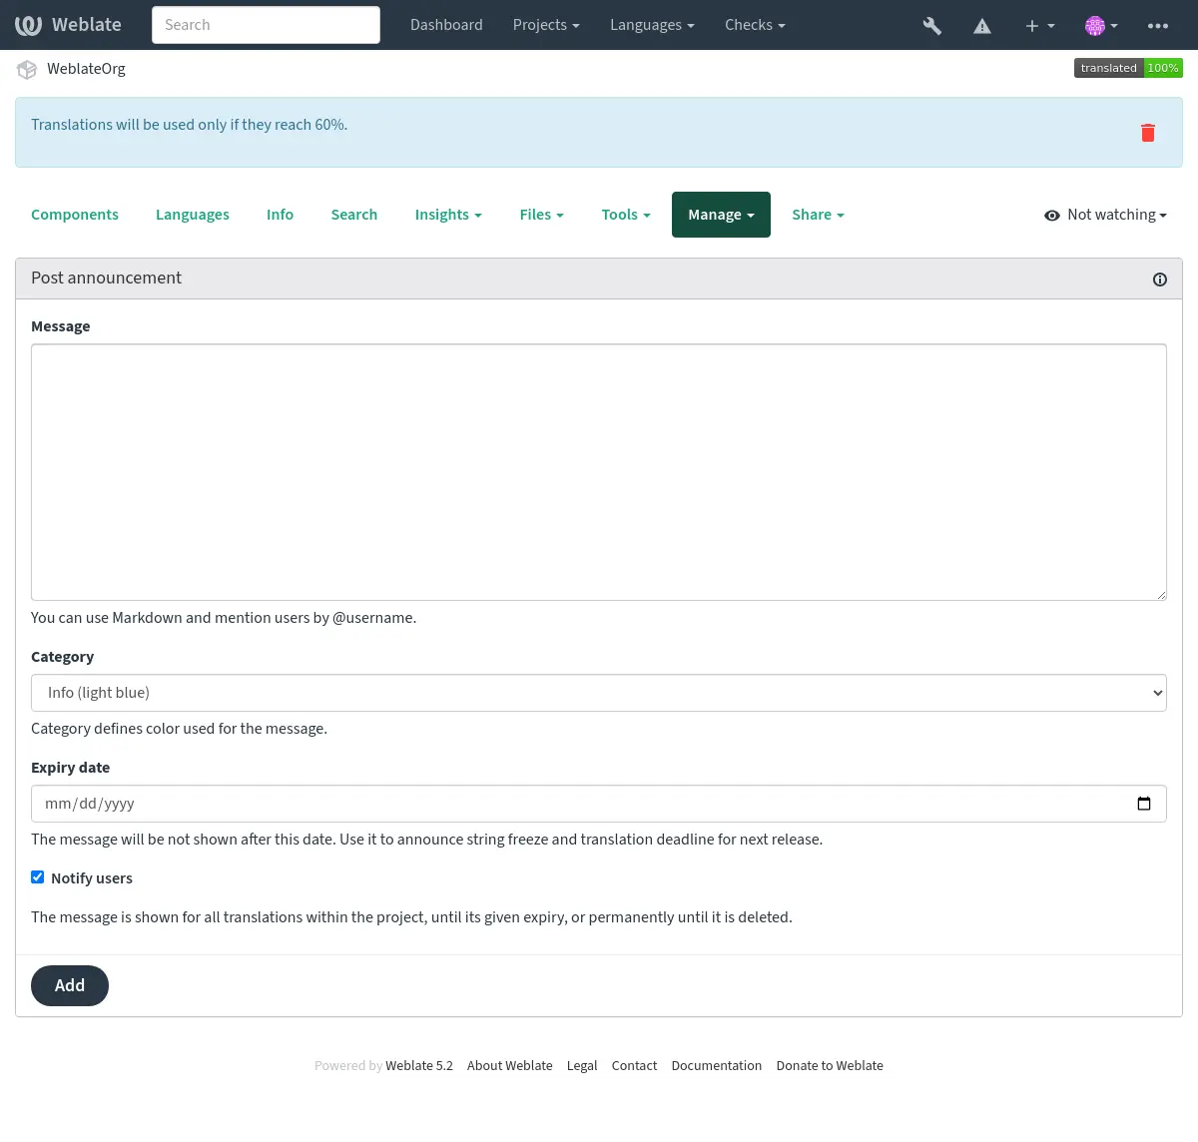Open the plus add menu
The height and width of the screenshot is (1142, 1198).
1039,26
